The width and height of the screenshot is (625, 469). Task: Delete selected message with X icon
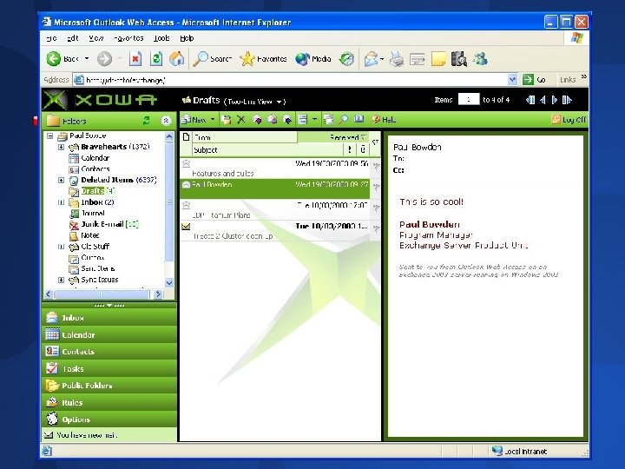(x=240, y=119)
